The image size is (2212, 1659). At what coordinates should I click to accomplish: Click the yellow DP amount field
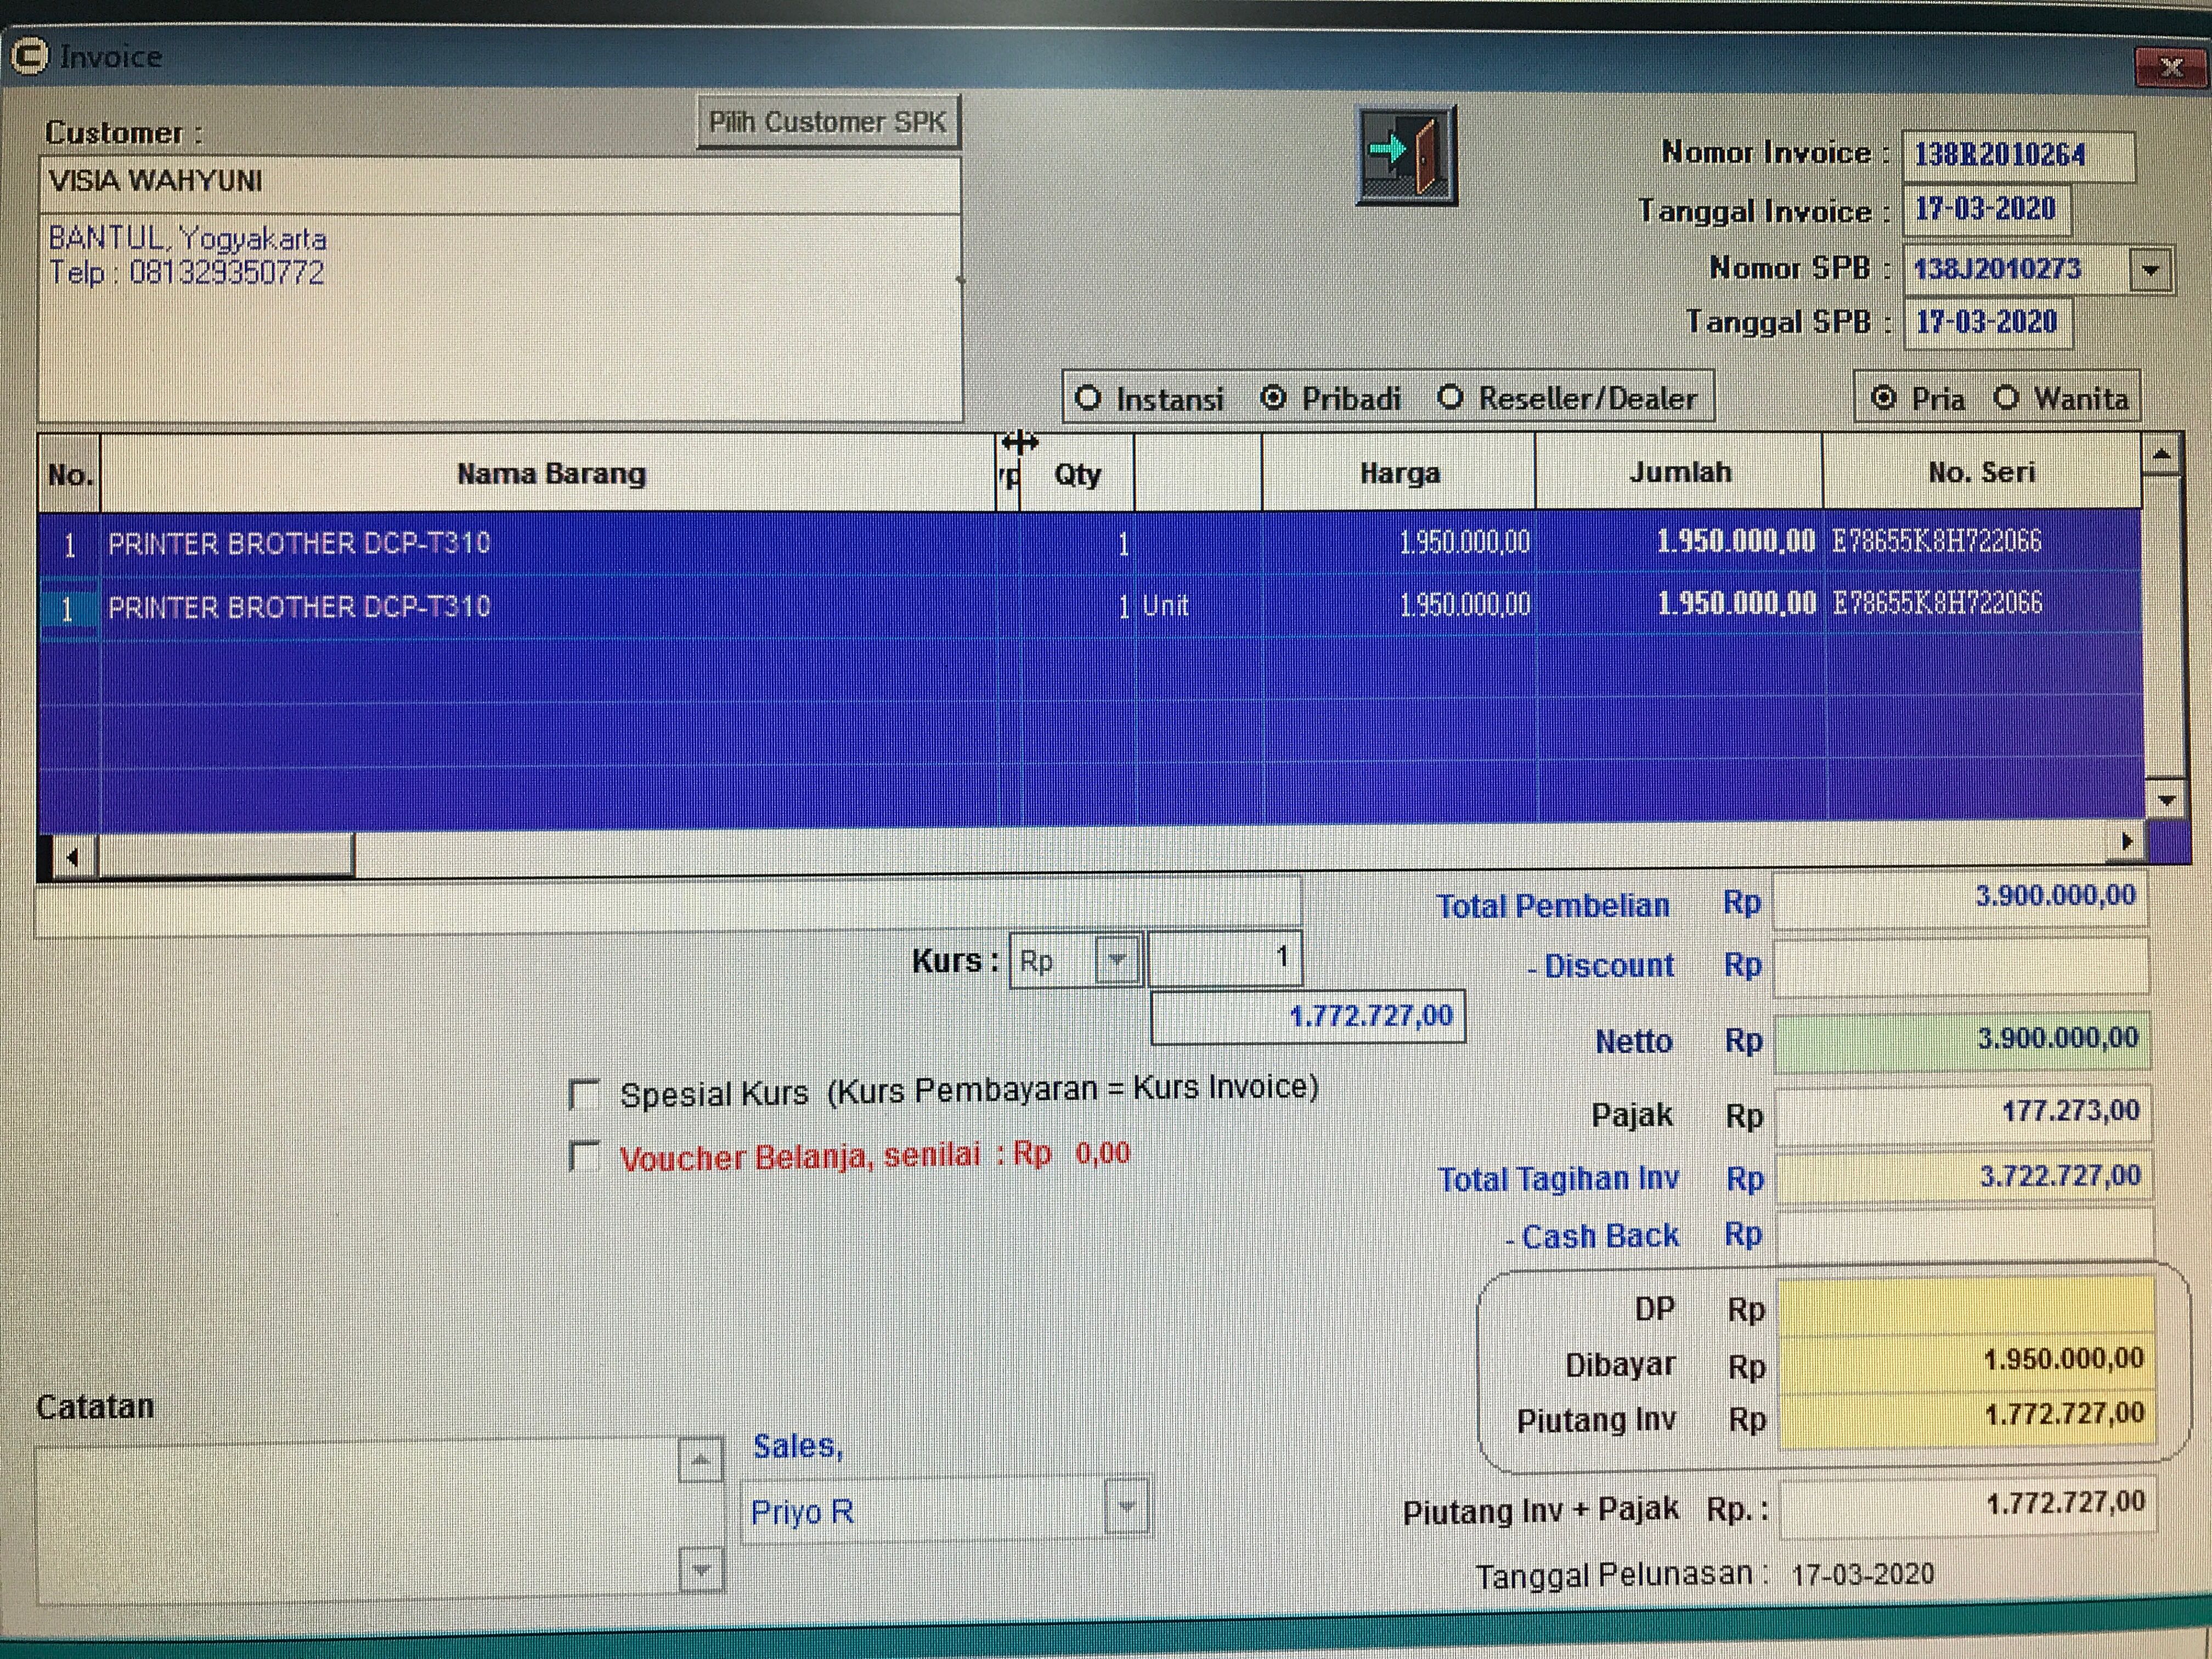[1965, 1307]
